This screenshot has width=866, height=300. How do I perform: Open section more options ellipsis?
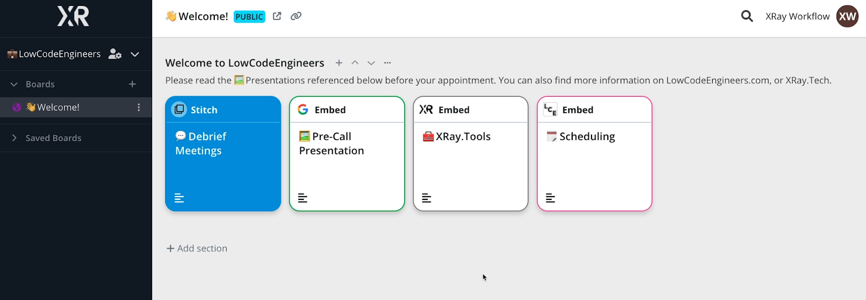click(388, 63)
